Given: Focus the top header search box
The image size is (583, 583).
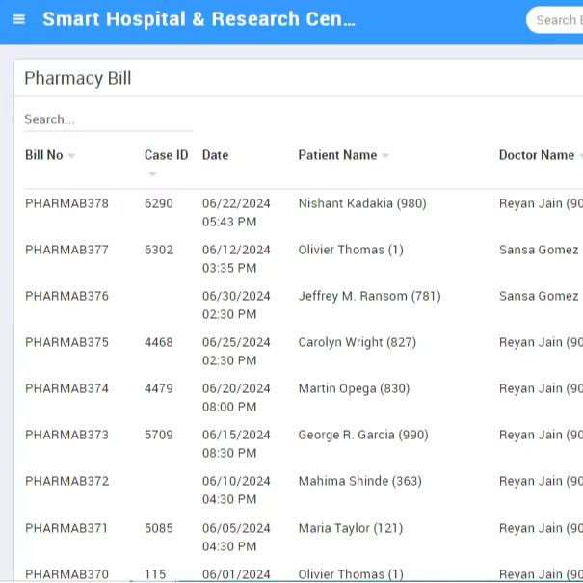Looking at the screenshot, I should [559, 20].
